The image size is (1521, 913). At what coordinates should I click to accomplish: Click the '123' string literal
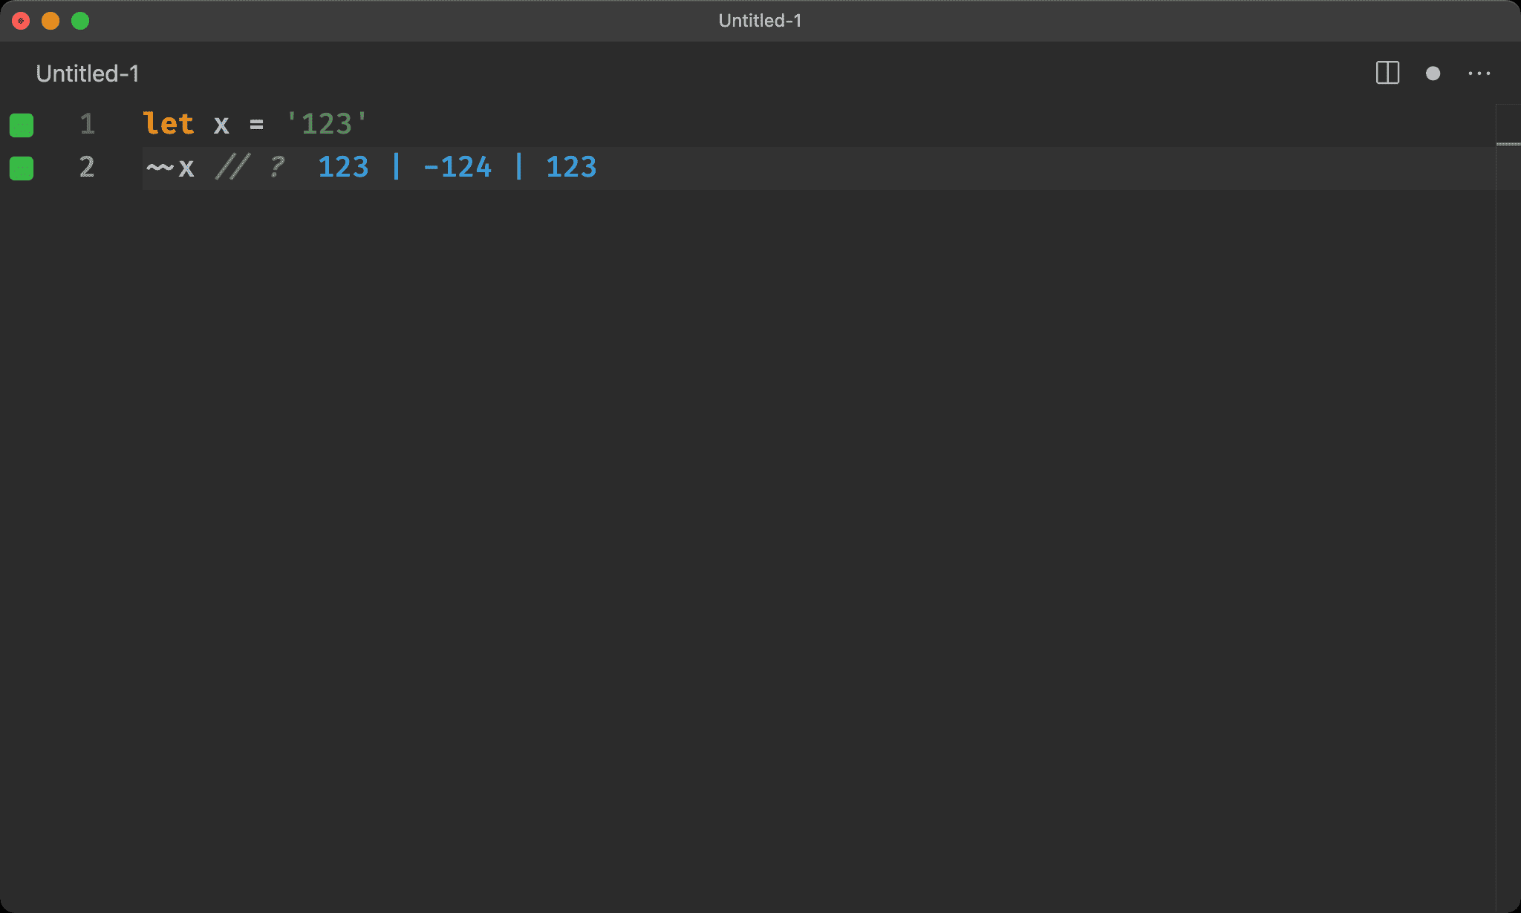327,124
